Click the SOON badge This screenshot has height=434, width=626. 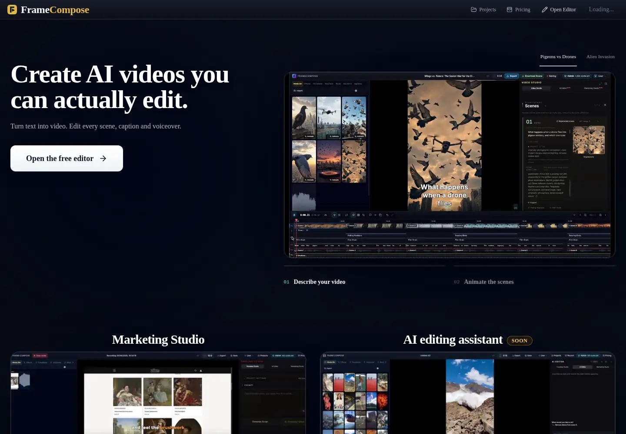click(x=519, y=341)
